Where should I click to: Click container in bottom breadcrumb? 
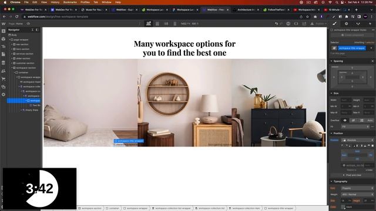pos(112,209)
